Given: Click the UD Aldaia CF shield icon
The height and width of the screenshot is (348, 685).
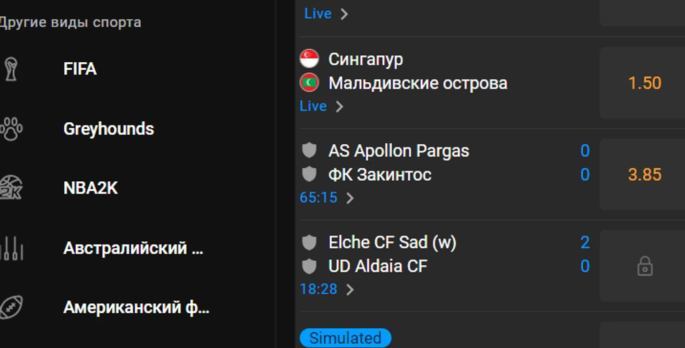Looking at the screenshot, I should point(309,266).
